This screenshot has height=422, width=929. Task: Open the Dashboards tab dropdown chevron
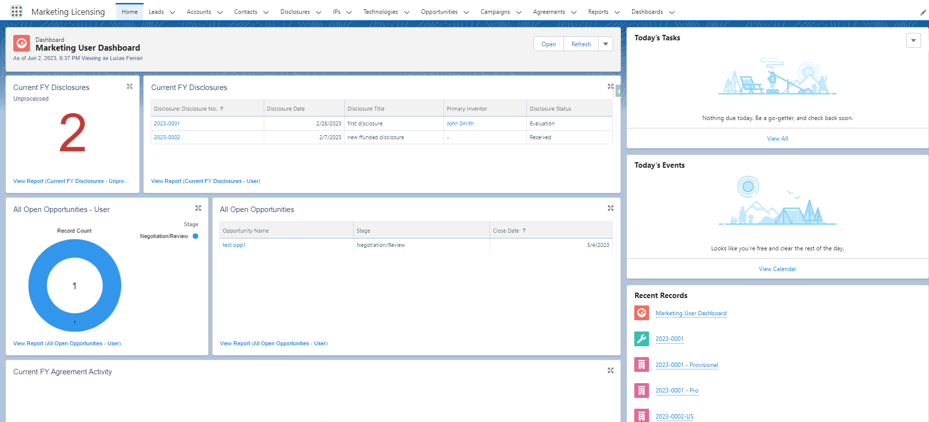pyautogui.click(x=672, y=12)
